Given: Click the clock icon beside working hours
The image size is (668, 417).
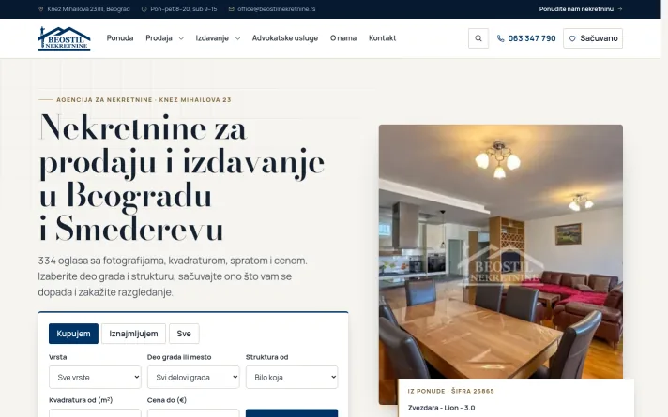Looking at the screenshot, I should 144,9.
